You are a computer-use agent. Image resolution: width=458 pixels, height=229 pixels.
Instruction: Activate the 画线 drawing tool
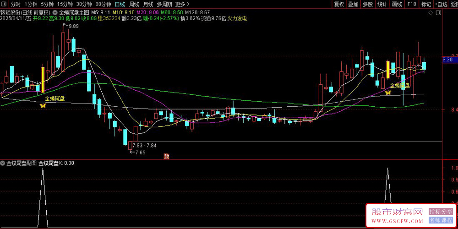(x=397, y=4)
